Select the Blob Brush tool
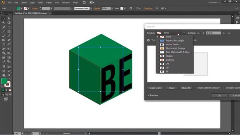Viewport: 240px width, 135px height. point(4,40)
